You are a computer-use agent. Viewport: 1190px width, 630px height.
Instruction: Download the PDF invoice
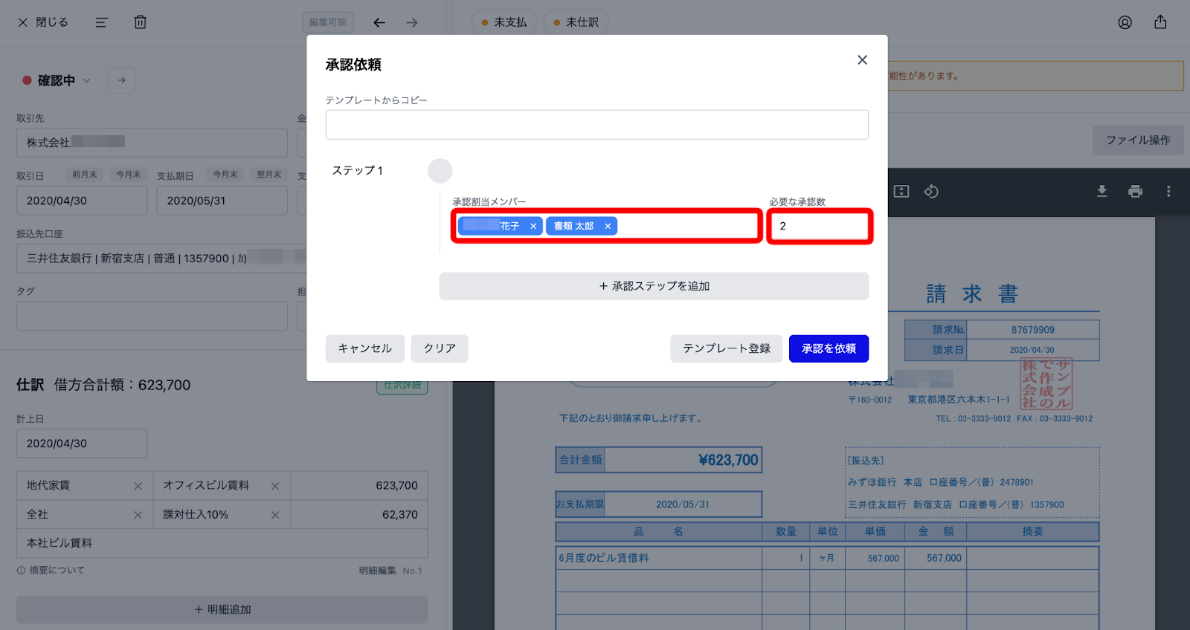pos(1102,192)
